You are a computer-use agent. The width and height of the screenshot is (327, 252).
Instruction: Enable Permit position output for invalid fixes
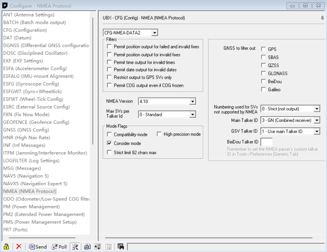pos(110,55)
